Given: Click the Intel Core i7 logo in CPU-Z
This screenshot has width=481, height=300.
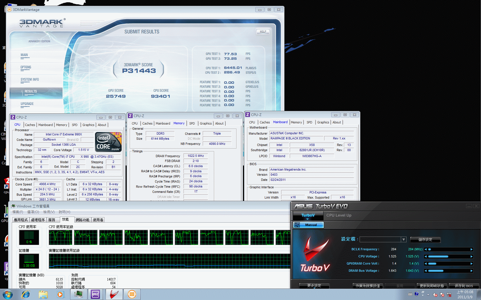Looking at the screenshot, I should (x=108, y=142).
